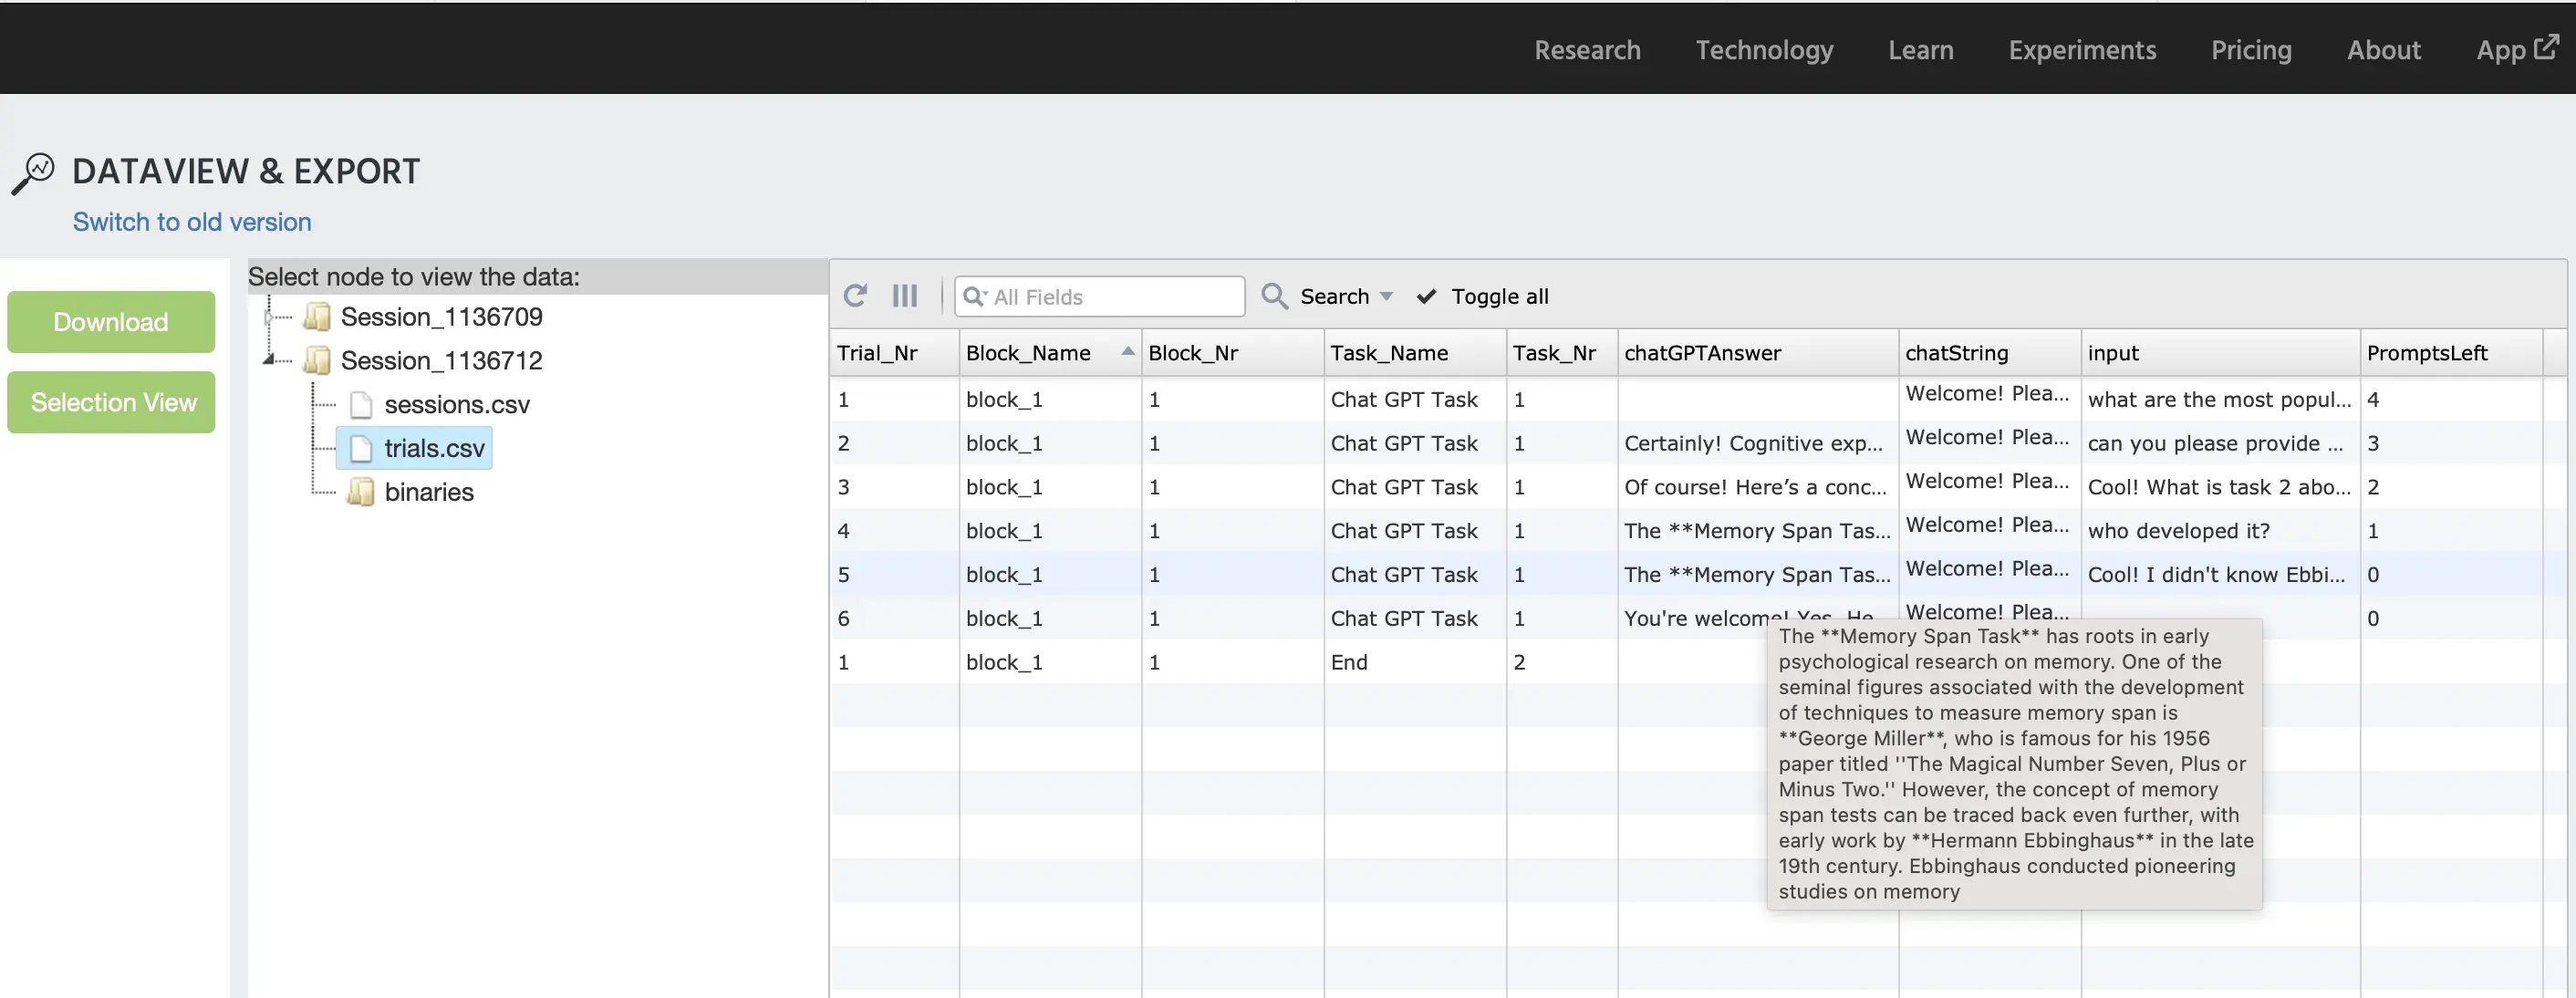Click the Toggle all checkmark
Screen dimensions: 2576x998
pos(1427,296)
